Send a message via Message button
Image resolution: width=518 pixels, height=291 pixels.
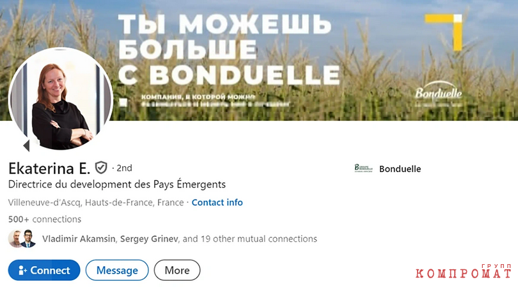(117, 270)
